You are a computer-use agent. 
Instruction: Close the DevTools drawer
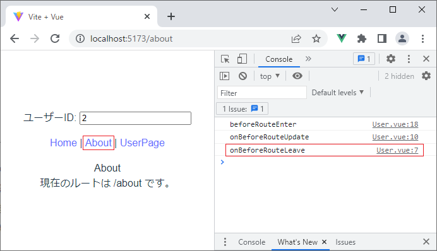426,242
